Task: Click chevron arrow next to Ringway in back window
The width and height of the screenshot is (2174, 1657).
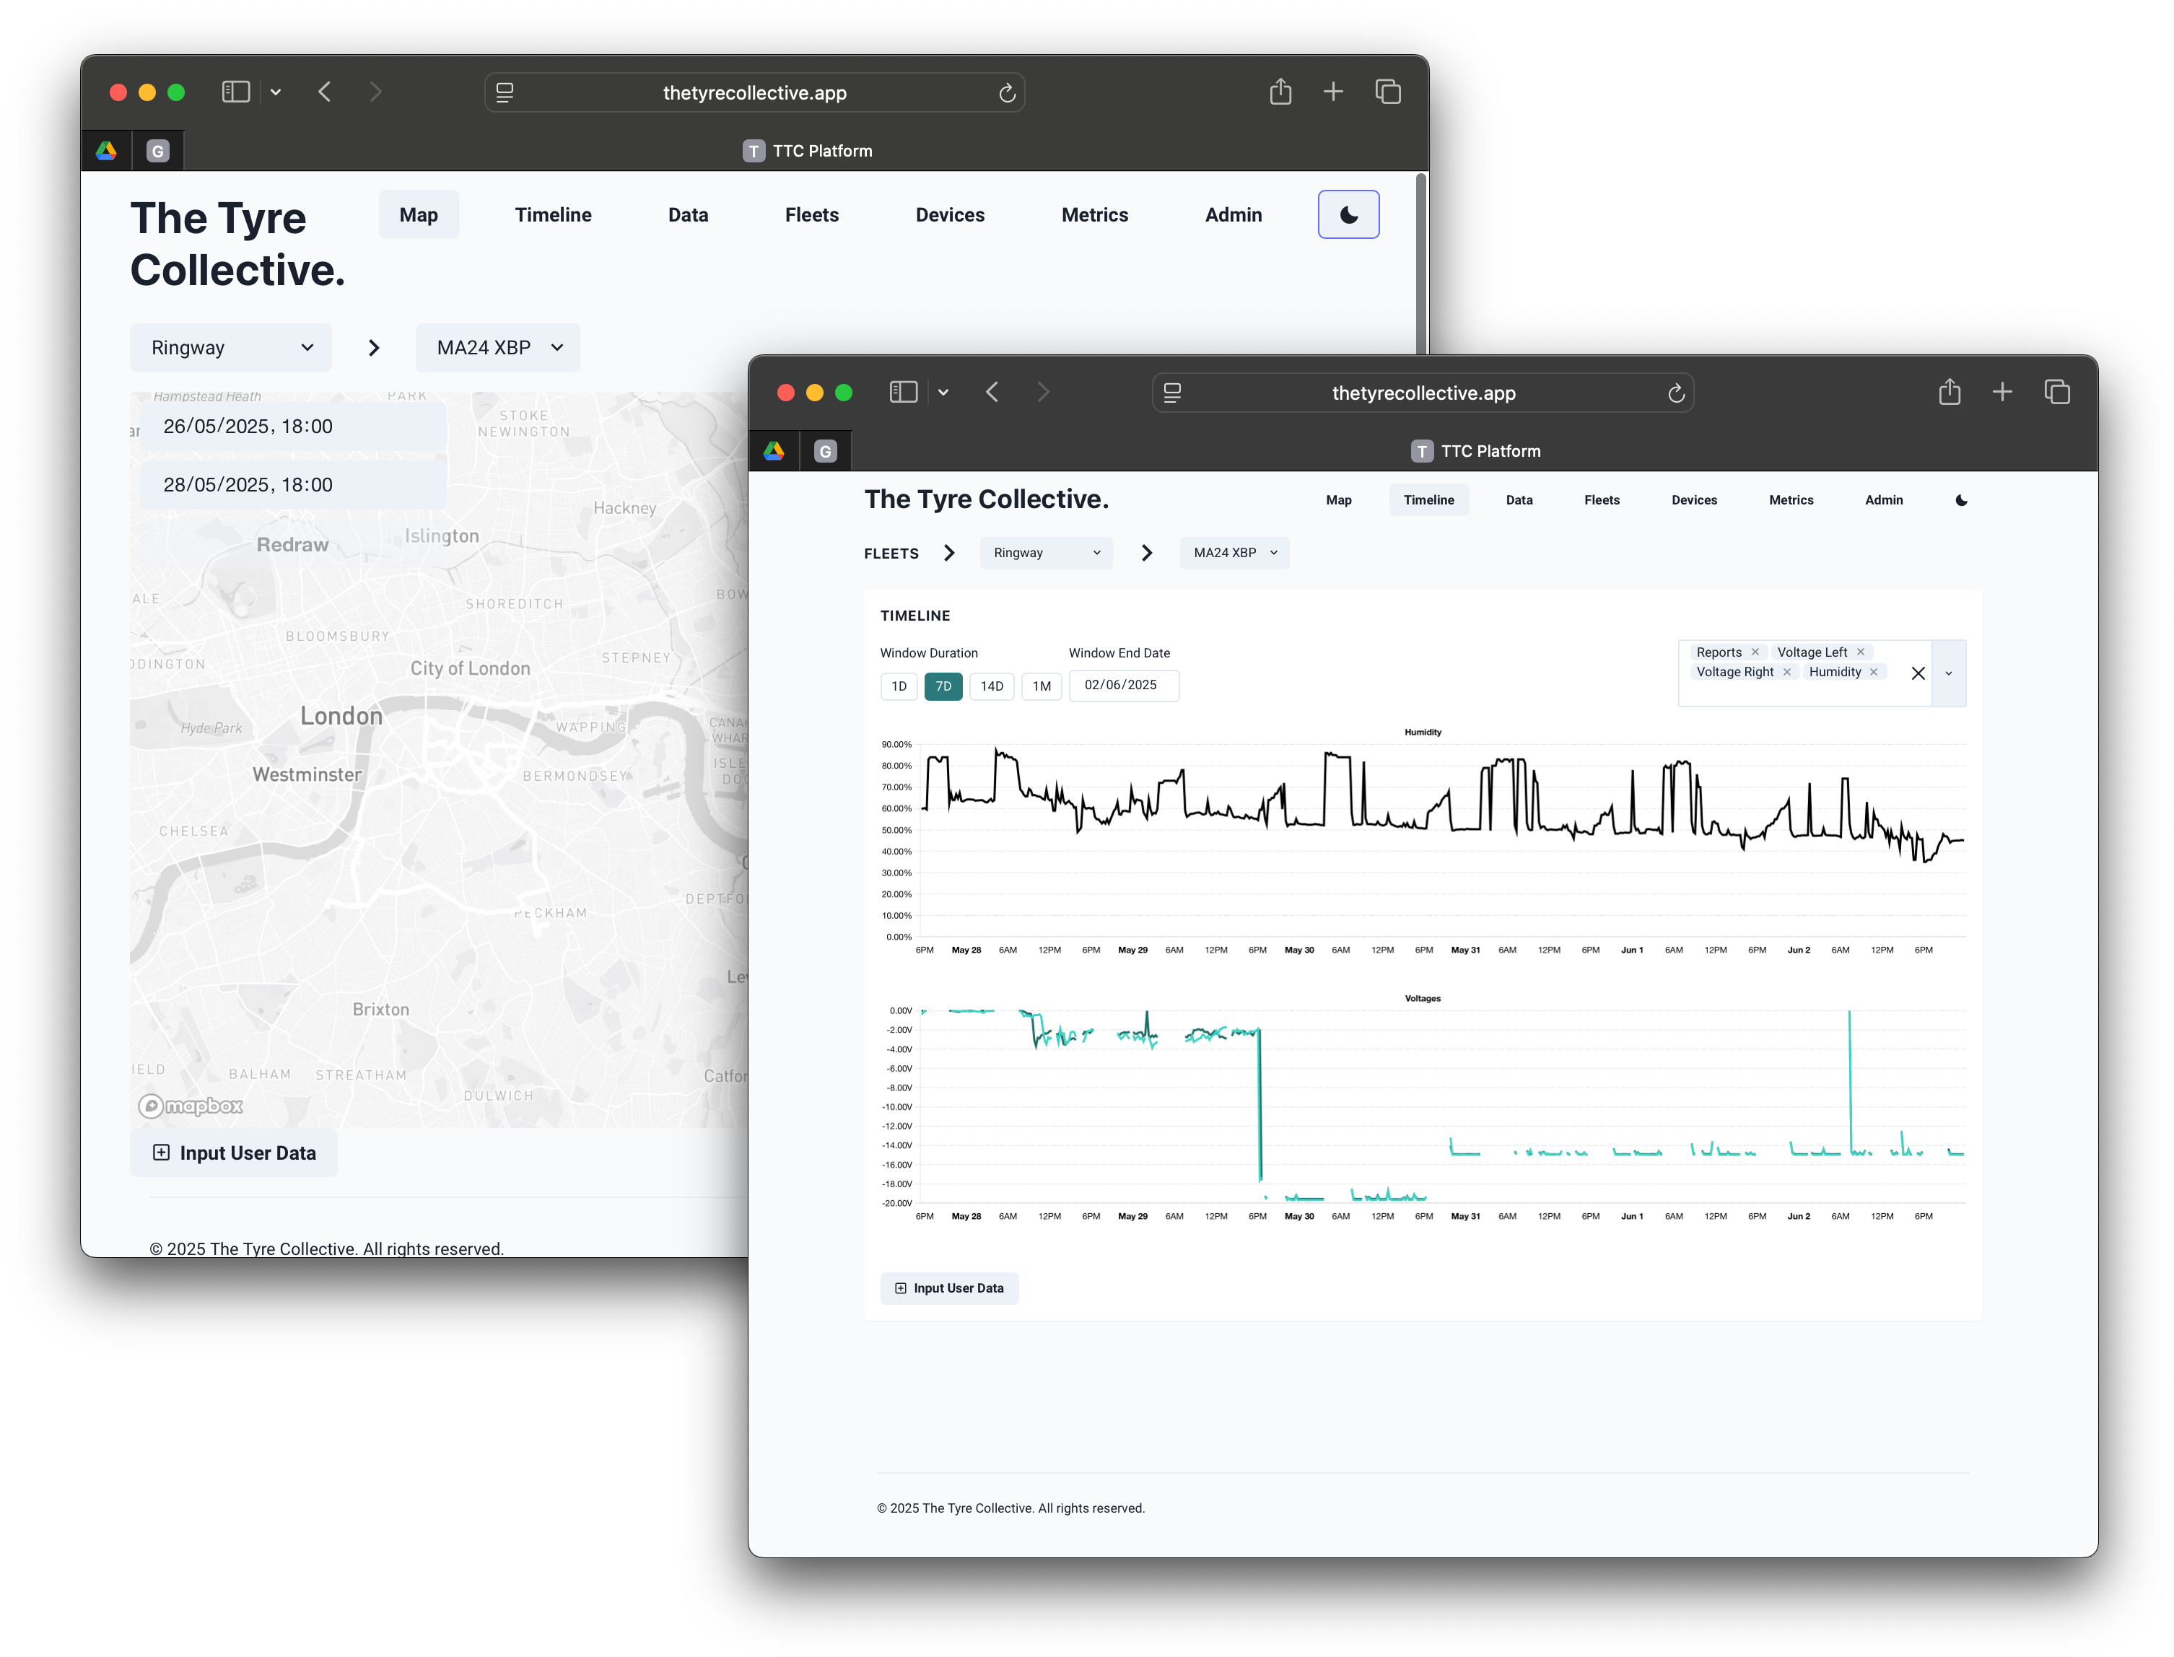Action: [x=374, y=347]
